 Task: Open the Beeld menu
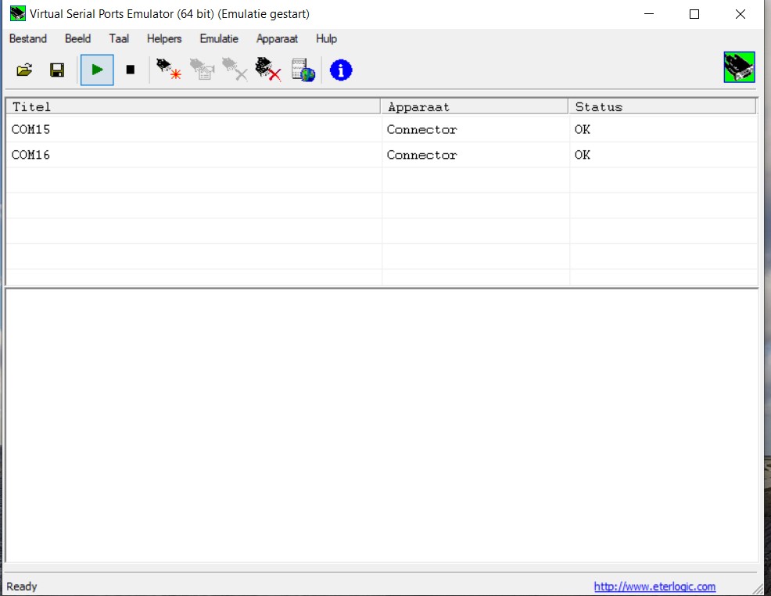pyautogui.click(x=77, y=38)
